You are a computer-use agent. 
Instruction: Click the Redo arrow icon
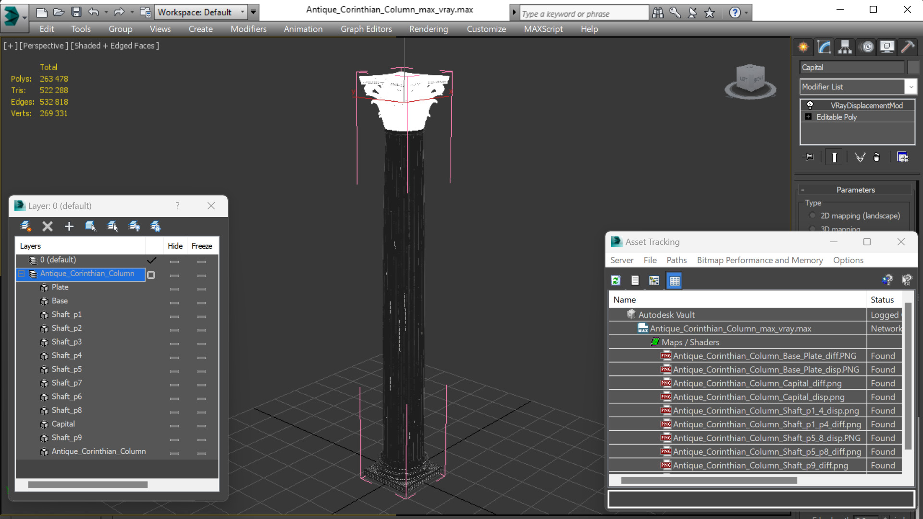pos(119,12)
